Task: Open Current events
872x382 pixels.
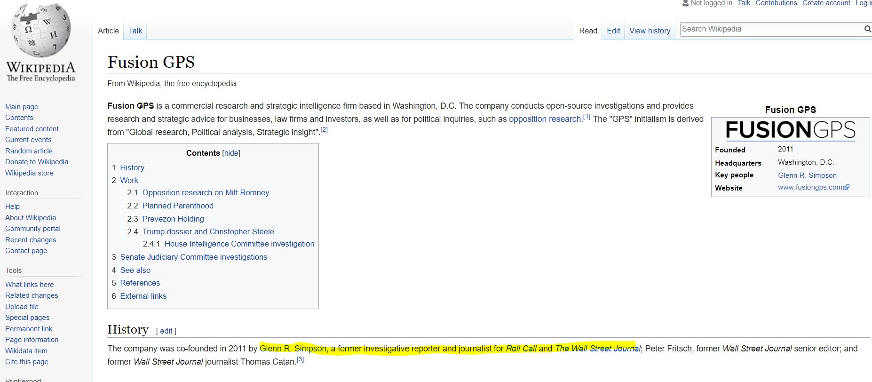Action: click(x=28, y=140)
